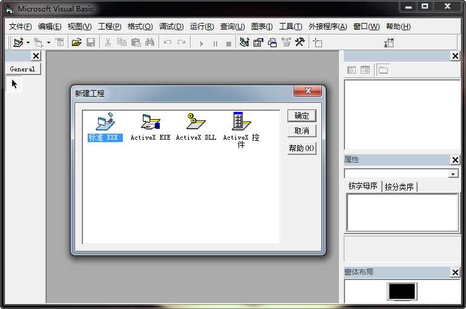Click the 确定 button
The height and width of the screenshot is (309, 466).
tap(301, 115)
